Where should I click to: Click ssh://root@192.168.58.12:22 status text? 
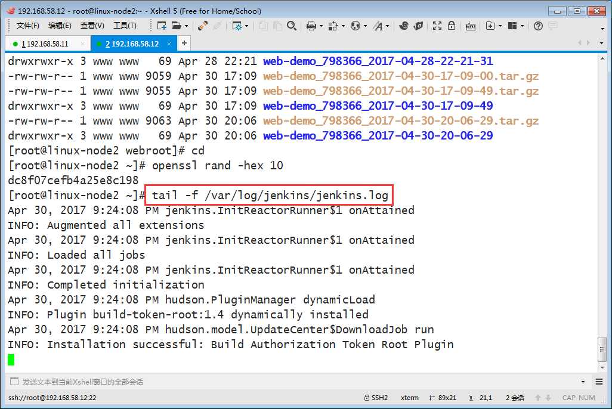(x=52, y=398)
